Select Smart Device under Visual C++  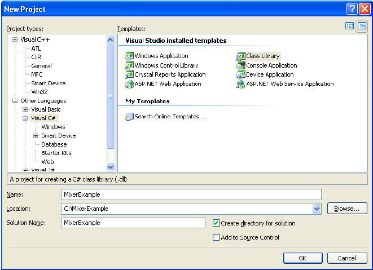point(49,83)
